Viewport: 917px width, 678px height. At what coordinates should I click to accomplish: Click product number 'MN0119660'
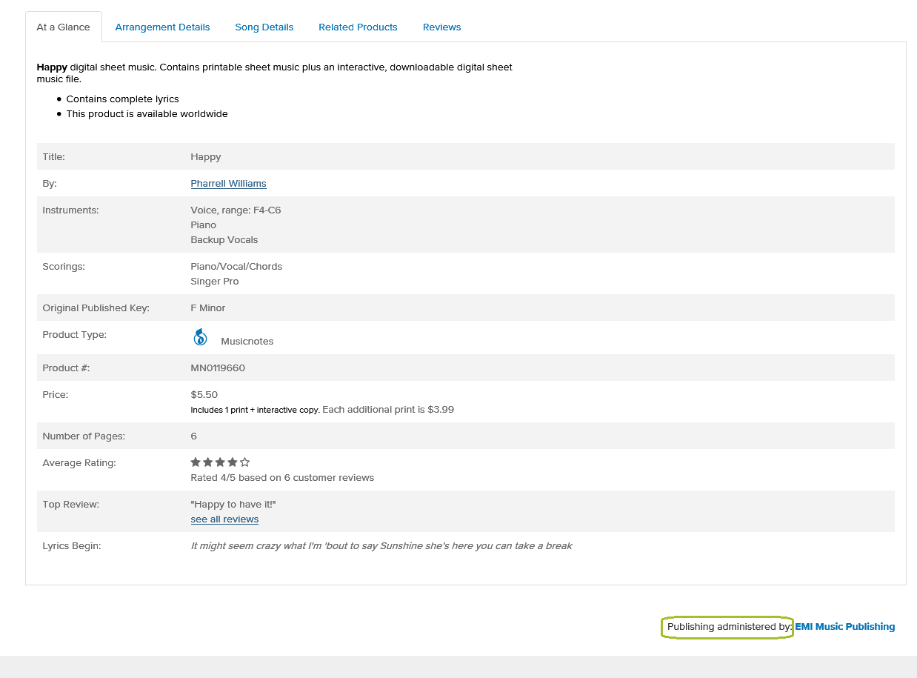[218, 368]
